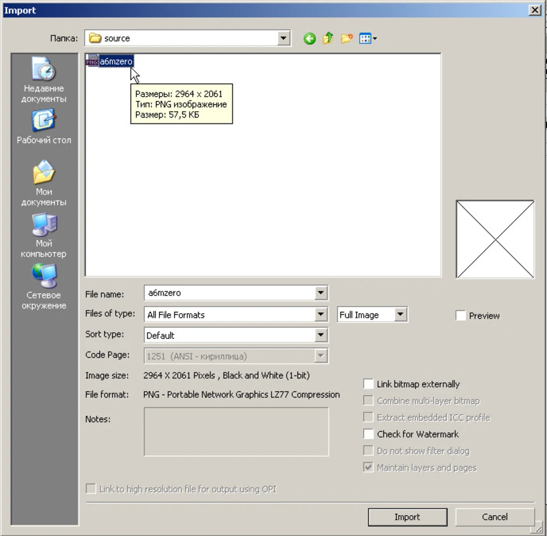This screenshot has width=547, height=536.
Task: Open Сетевое окружение location
Action: [44, 286]
